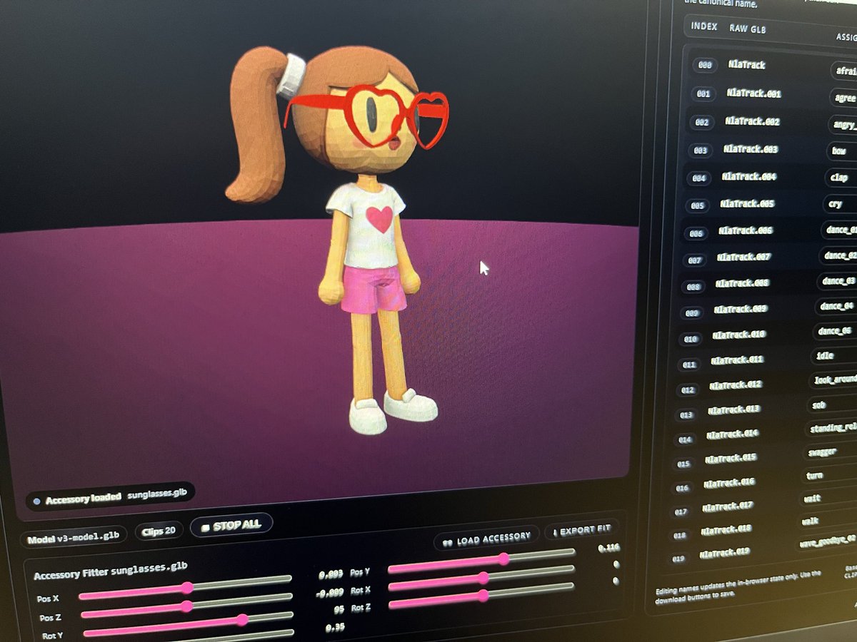Select the NlaTrack.003 entry

pyautogui.click(x=750, y=149)
